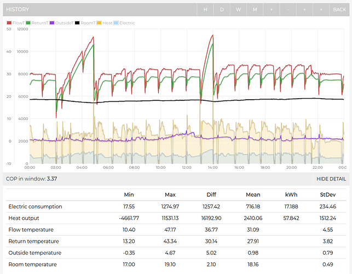Screen dimensions: 352x274
Task: Click the Min column header
Action: coord(129,195)
